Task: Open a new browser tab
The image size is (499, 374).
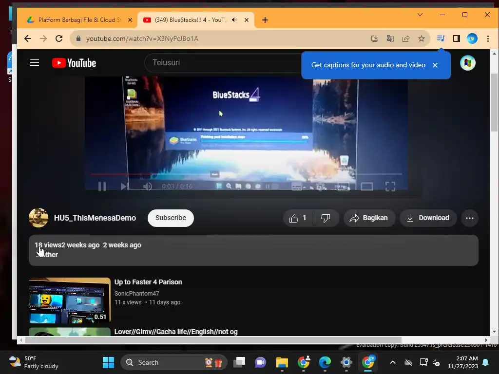Action: [265, 20]
